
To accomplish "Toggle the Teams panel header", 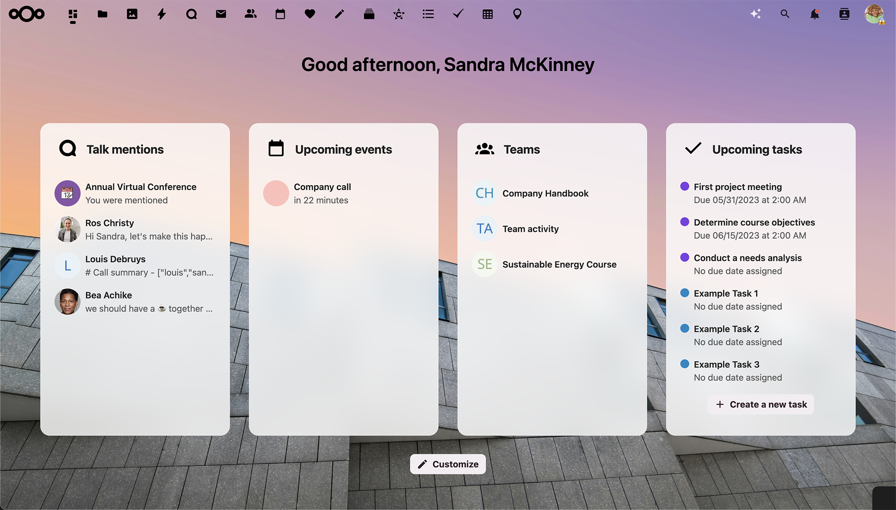I will tap(521, 149).
